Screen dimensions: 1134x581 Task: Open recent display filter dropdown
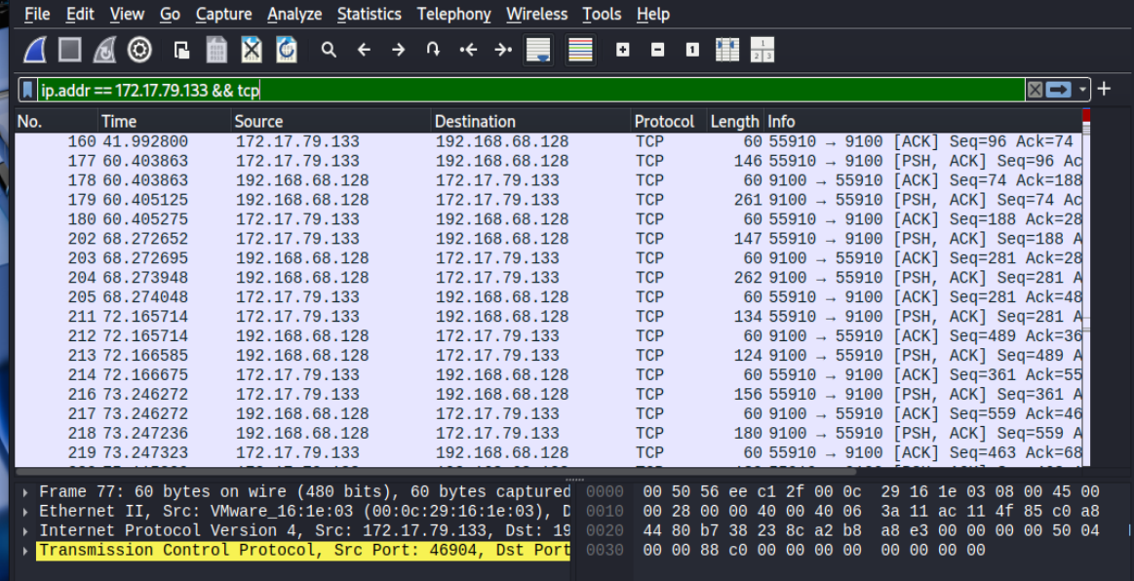[1082, 90]
